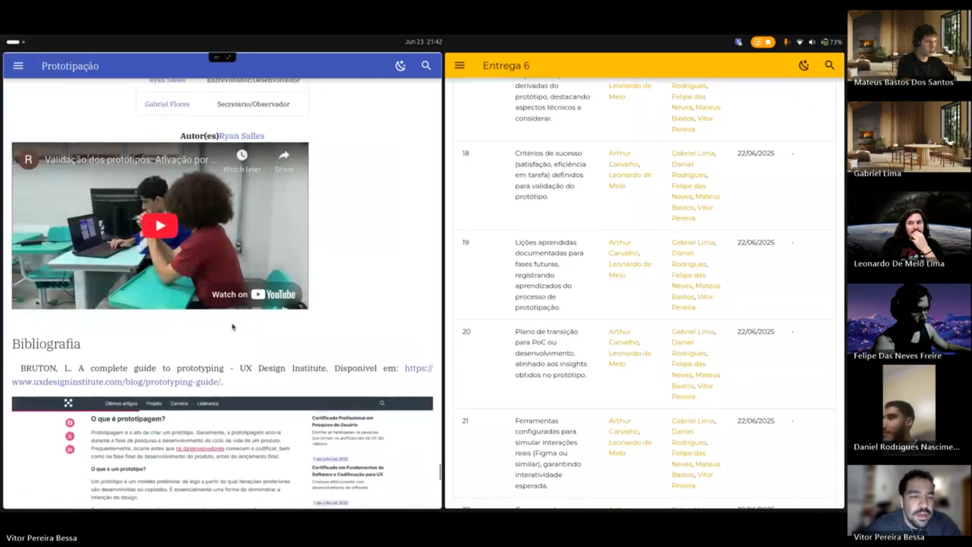Click 'Ferramentas configuradas' description in row 21

548,453
